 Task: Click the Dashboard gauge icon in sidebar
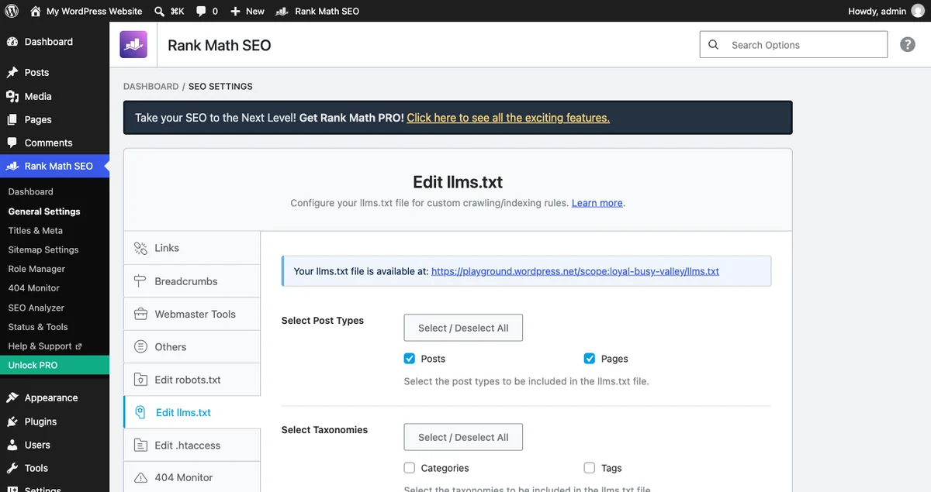coord(12,42)
